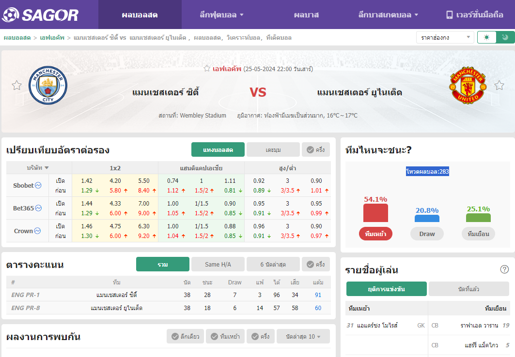Click player แฮร์รี่ แม็คไกว

point(482,345)
